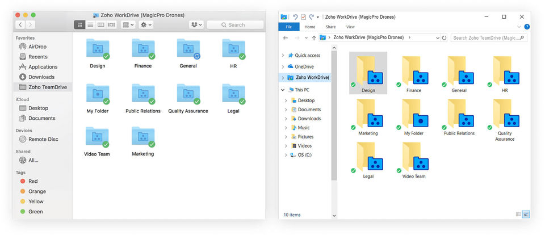Select Zoho TeamDrive in Finder sidebar
The width and height of the screenshot is (545, 235).
pos(43,87)
